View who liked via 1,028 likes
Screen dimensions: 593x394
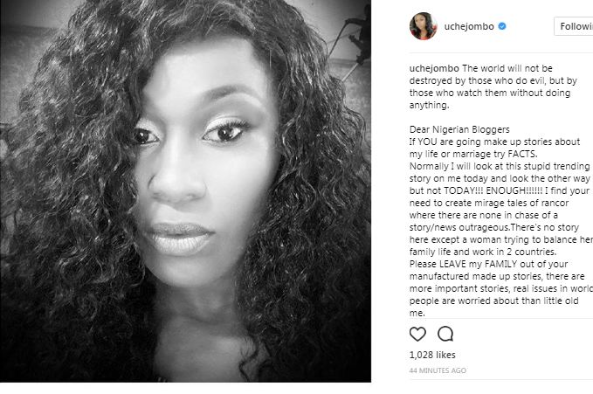pos(432,355)
